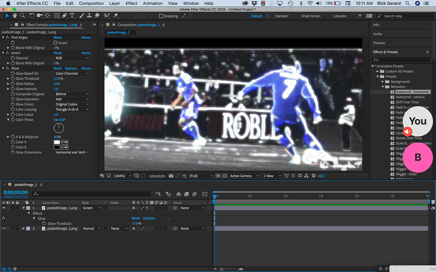Toggle Glow Threshold stopwatch in Effect Controls

13,79
